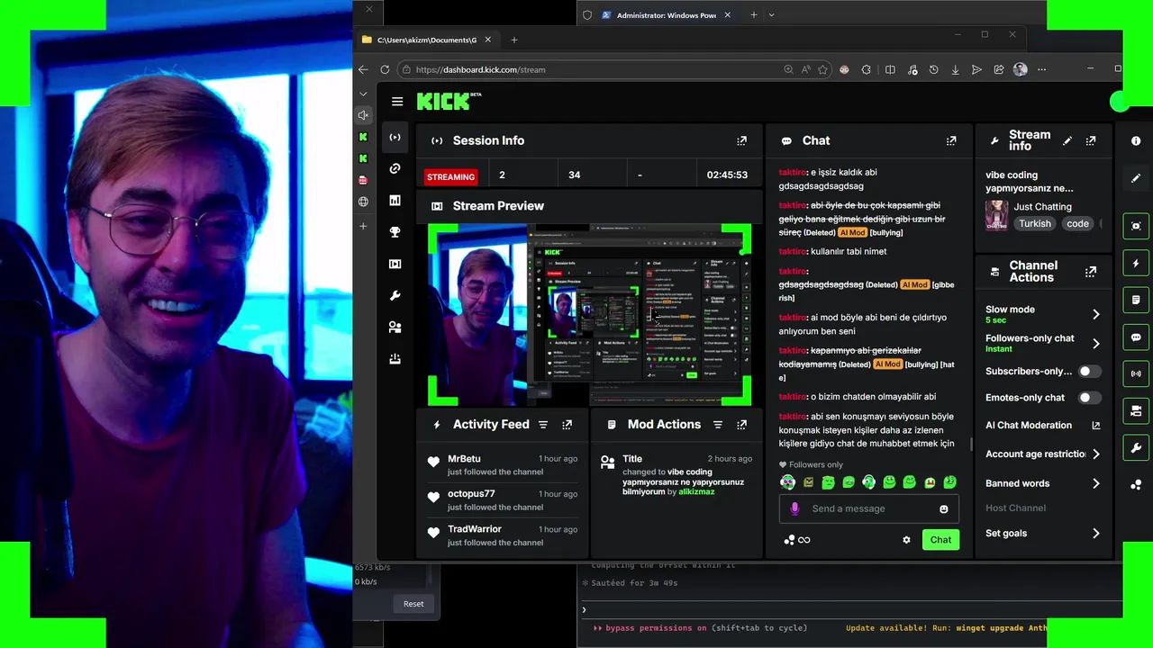
Task: Click the lightning bolt icon in right rail
Action: [1136, 263]
